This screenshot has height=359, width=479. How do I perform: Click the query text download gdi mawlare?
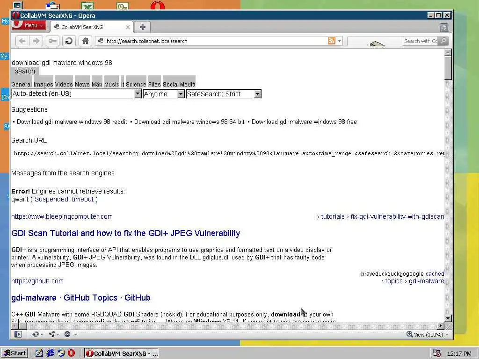(62, 63)
